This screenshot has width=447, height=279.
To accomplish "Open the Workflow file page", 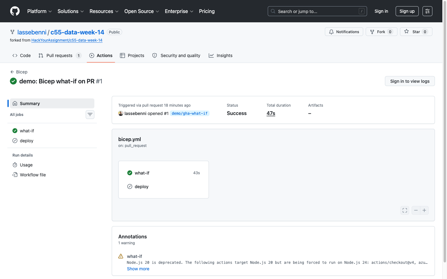I will (x=52, y=175).
